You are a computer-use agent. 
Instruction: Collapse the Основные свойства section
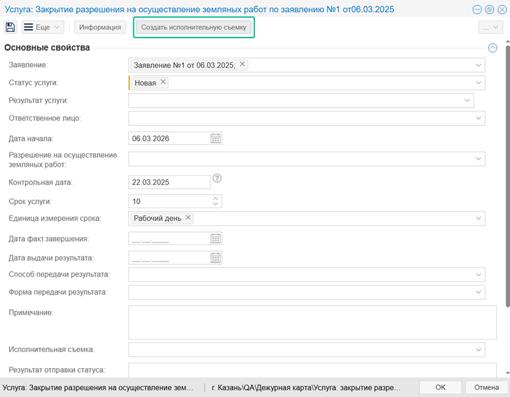pyautogui.click(x=492, y=48)
